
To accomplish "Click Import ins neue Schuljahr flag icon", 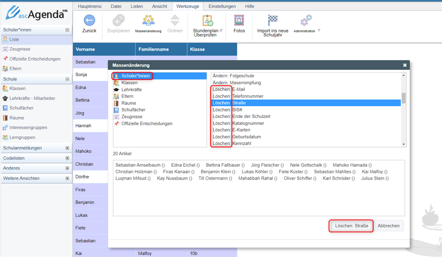I will [x=273, y=20].
